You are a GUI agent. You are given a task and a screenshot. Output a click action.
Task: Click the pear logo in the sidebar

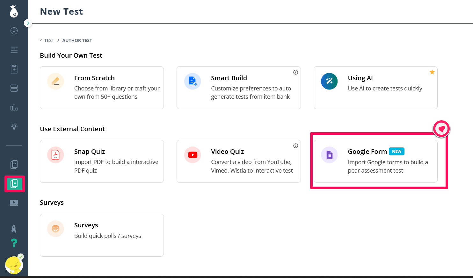[x=14, y=11]
